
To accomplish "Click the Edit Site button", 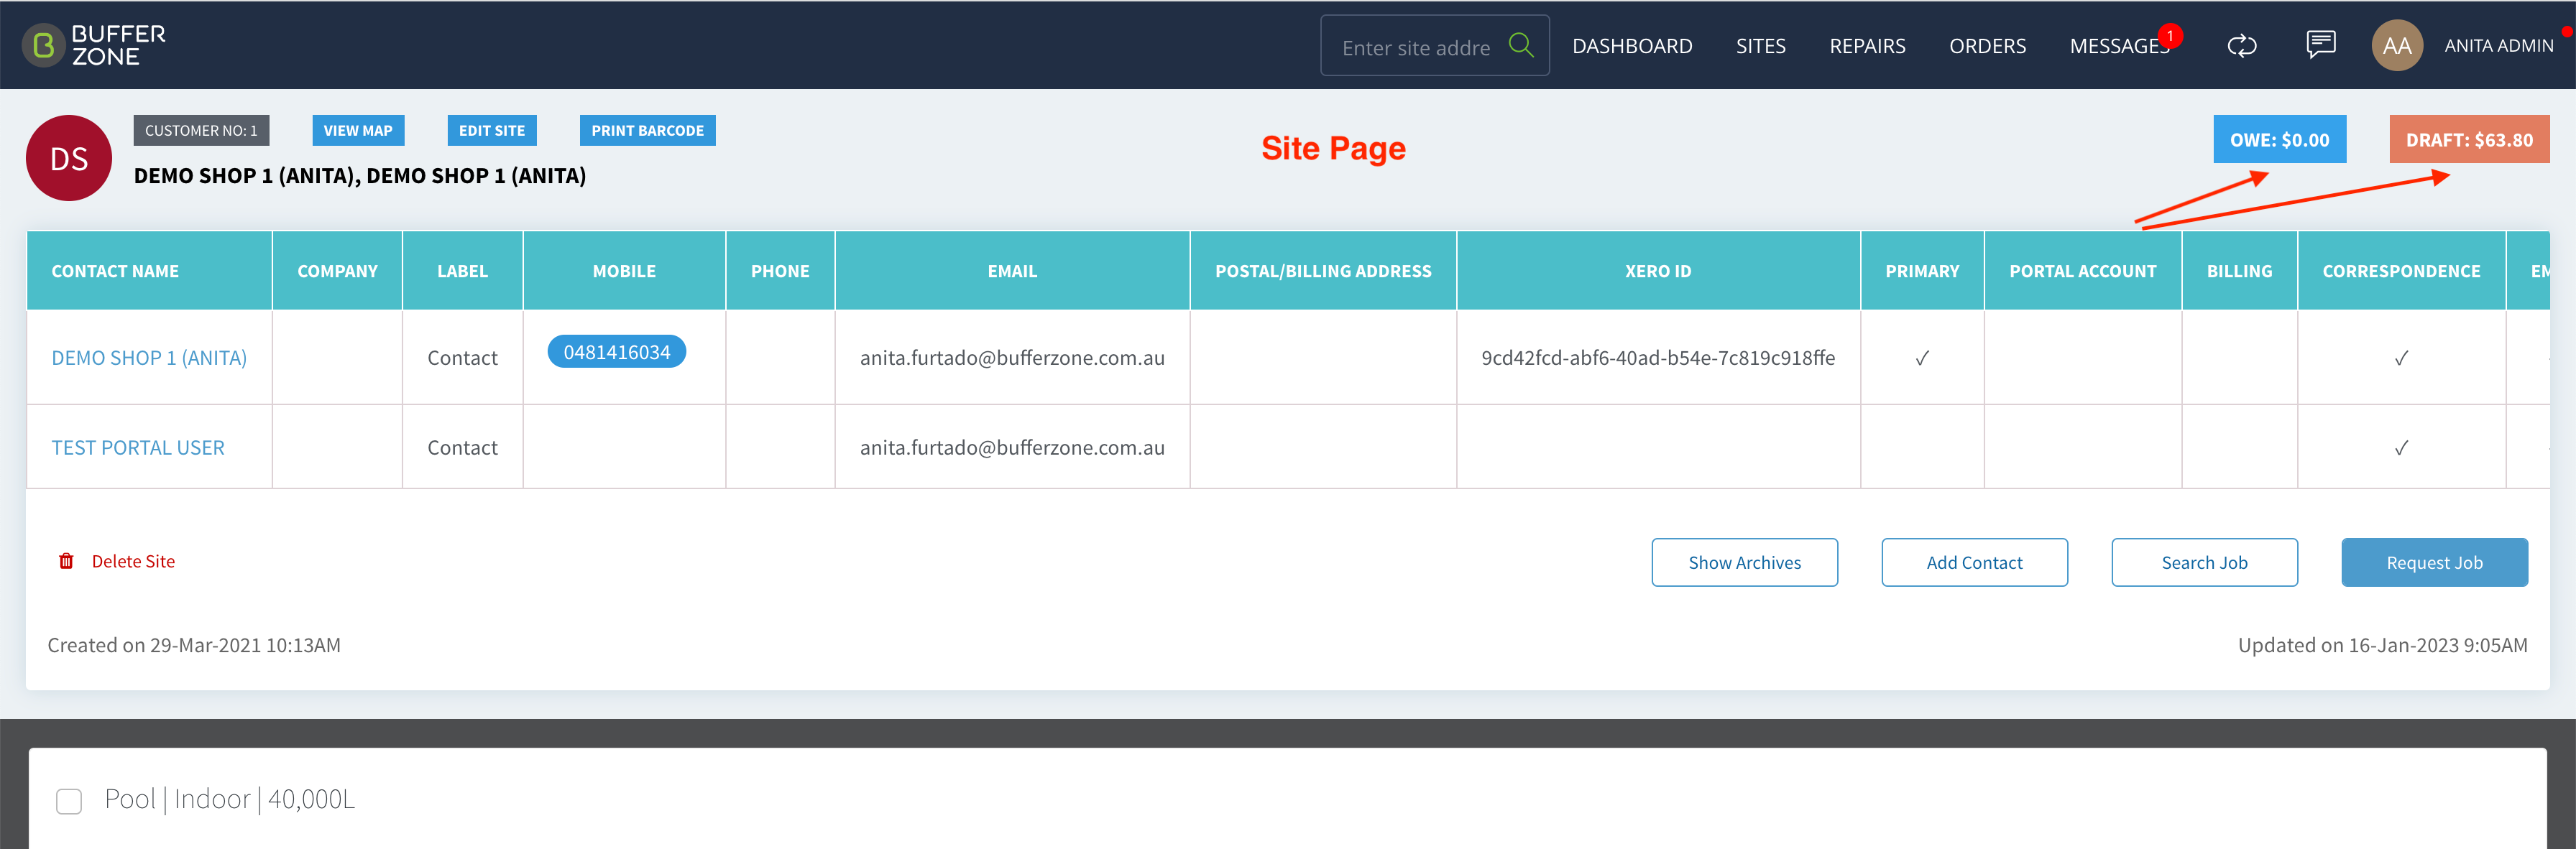I will 491,131.
